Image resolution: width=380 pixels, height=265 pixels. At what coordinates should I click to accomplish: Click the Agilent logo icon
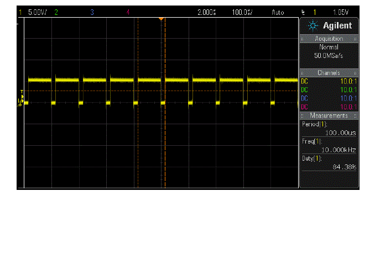pos(313,25)
